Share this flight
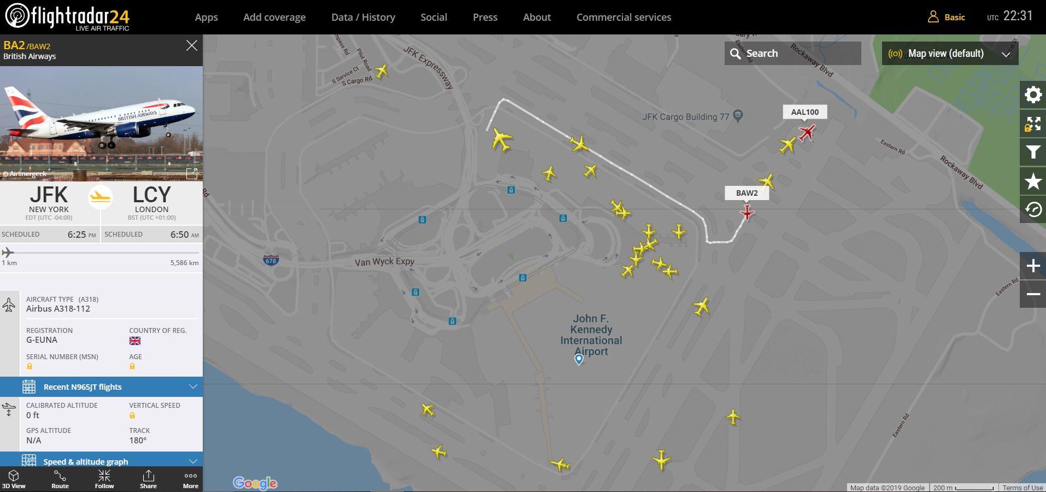Image resolution: width=1046 pixels, height=492 pixels. tap(148, 479)
